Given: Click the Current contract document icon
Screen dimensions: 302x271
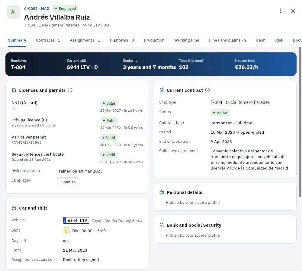Looking at the screenshot, I should [x=162, y=90].
